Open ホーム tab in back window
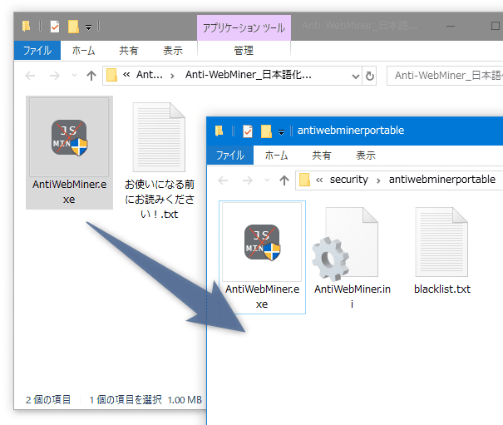Image resolution: width=503 pixels, height=425 pixels. point(83,51)
